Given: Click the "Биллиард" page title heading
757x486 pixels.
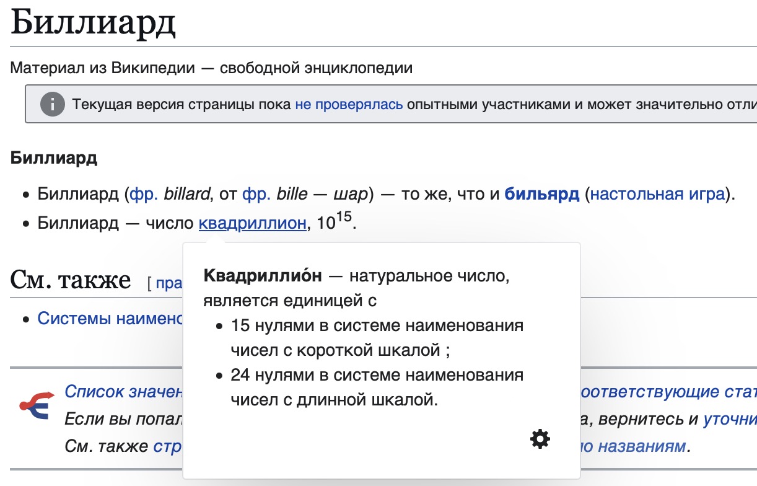Looking at the screenshot, I should [94, 24].
